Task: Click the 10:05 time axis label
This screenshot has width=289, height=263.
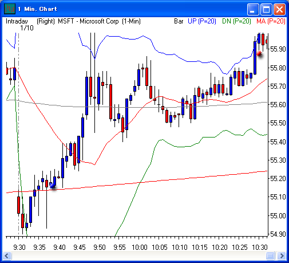Action: click(x=160, y=248)
